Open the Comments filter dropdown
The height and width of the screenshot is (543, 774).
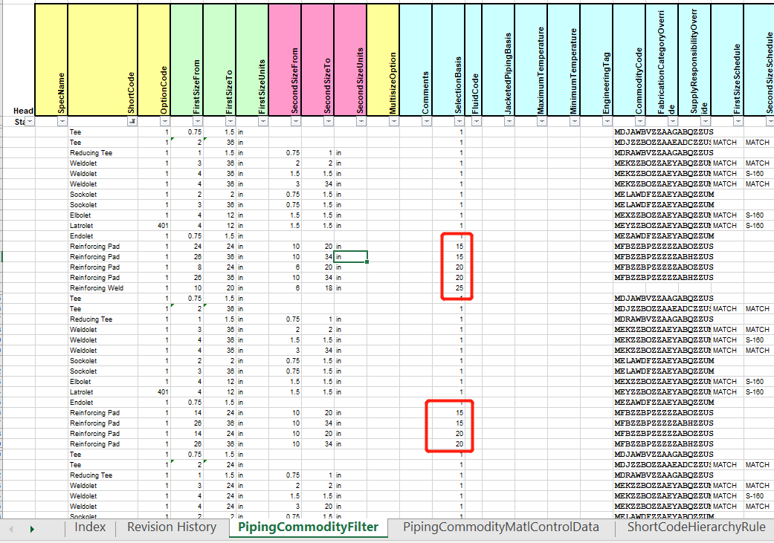(x=427, y=121)
